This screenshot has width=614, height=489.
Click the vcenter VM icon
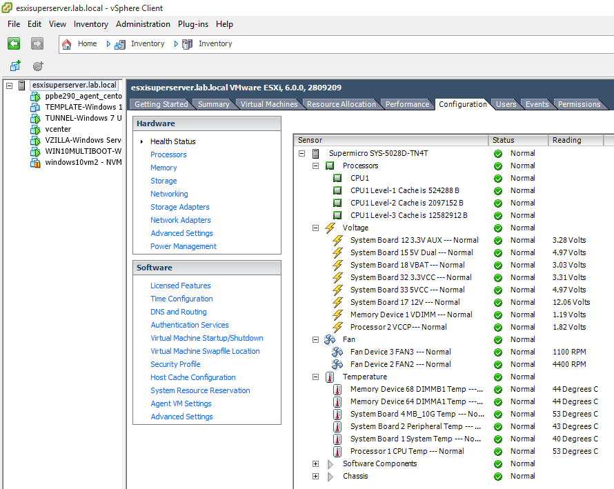pos(35,129)
